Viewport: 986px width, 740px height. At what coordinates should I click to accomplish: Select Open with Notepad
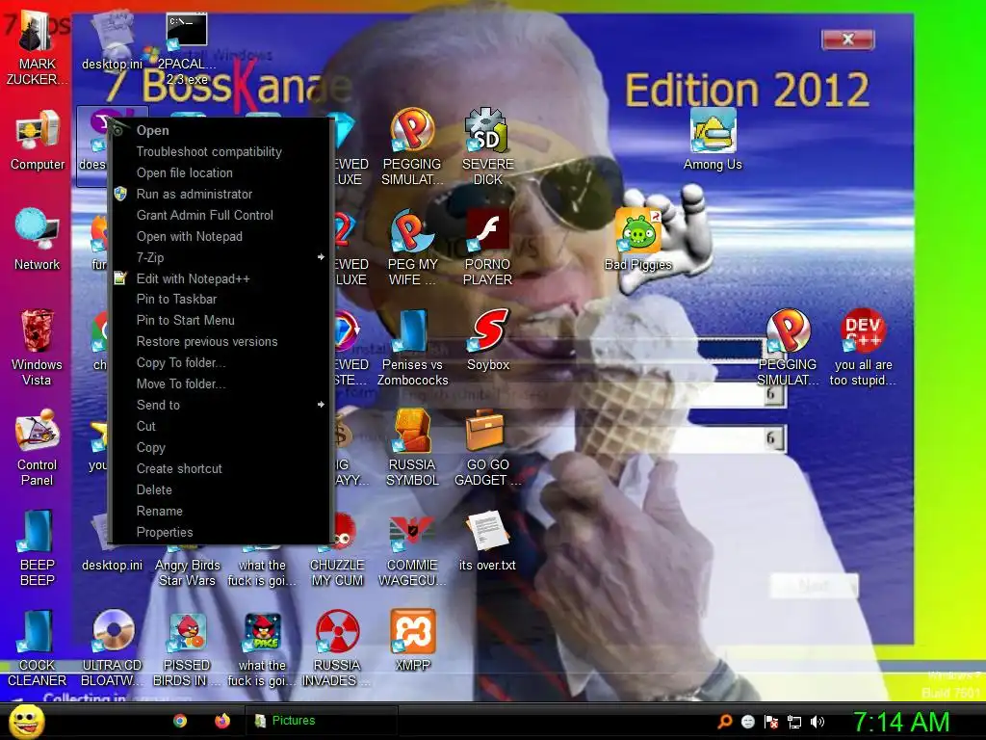(221, 237)
